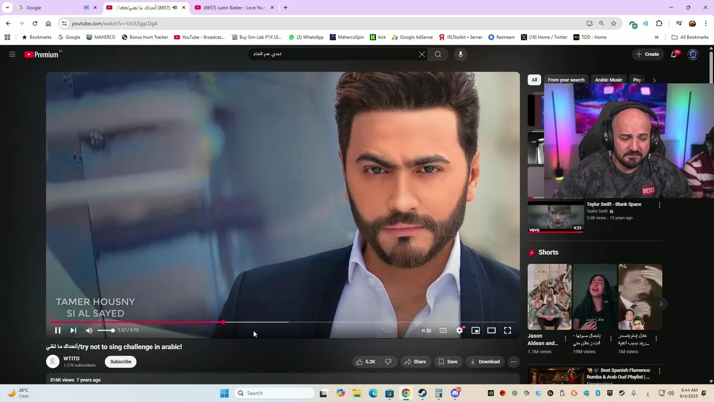Seek on the video progress bar
Viewport: 714px width, 402px height.
click(283, 322)
